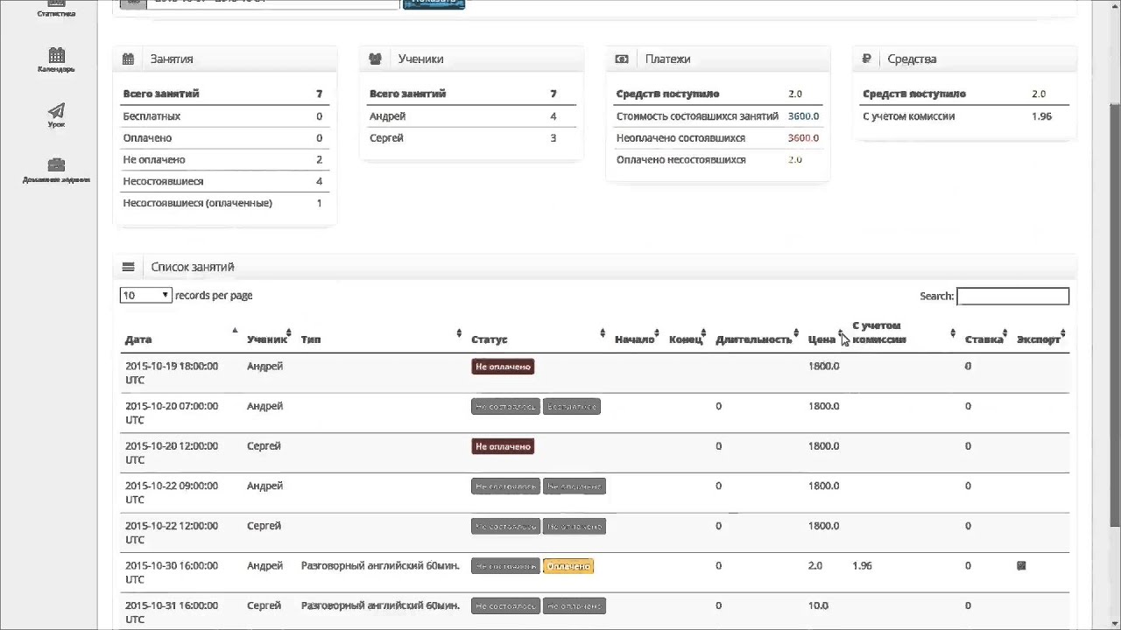Sort the table by Дата column
1121x630 pixels.
[138, 339]
